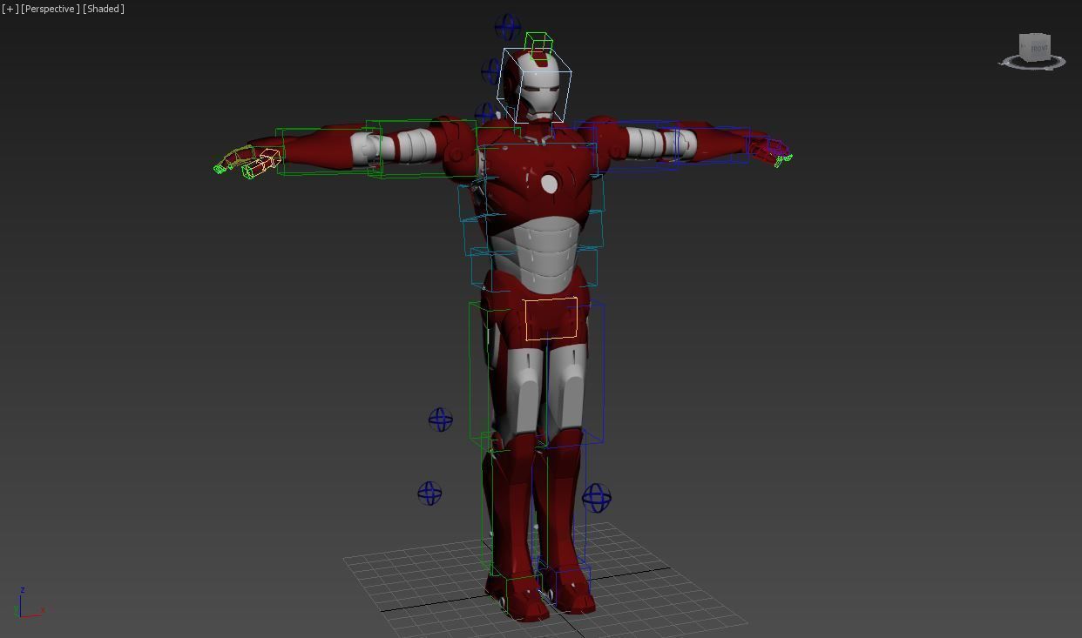Open the Shaded shading label menu

(104, 9)
